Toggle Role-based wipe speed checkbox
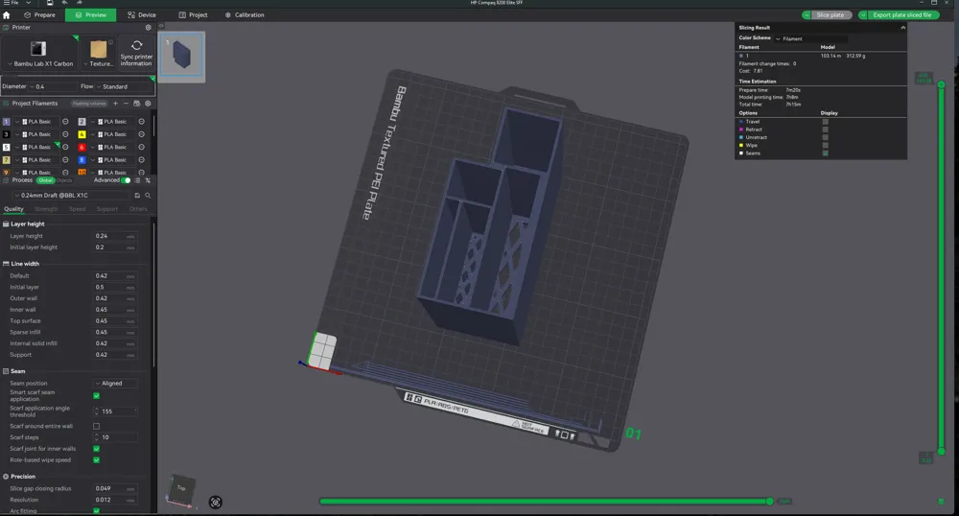The width and height of the screenshot is (959, 516). pyautogui.click(x=96, y=459)
